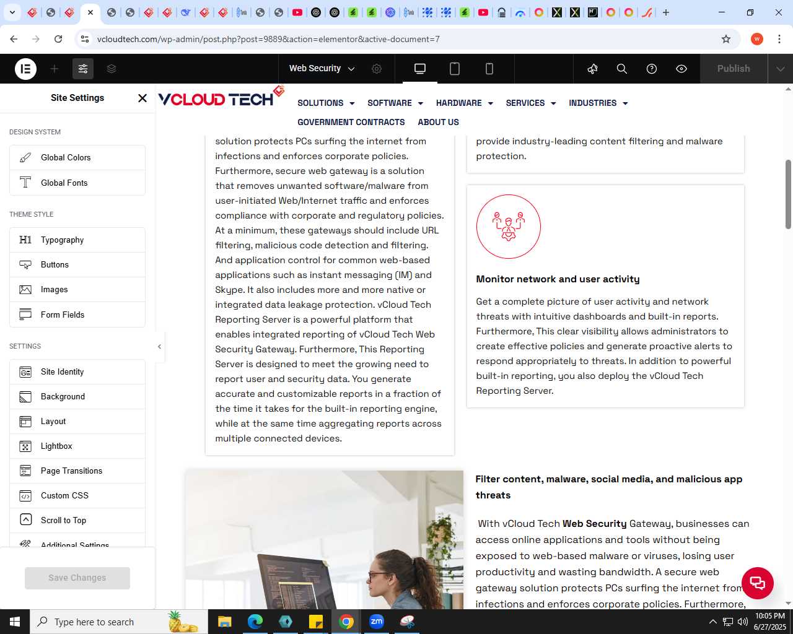Click the Global Colors brush icon

[x=25, y=158]
